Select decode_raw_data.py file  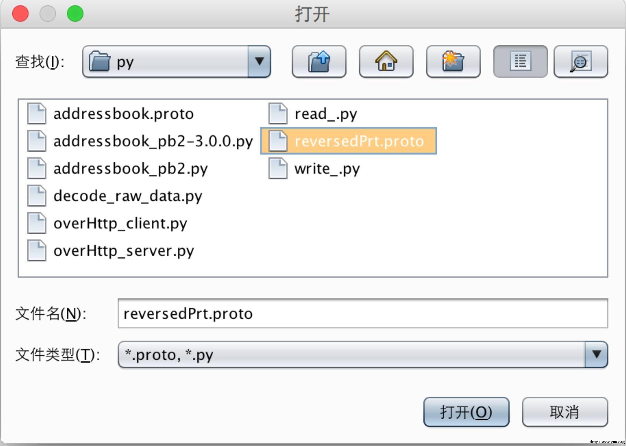[127, 196]
